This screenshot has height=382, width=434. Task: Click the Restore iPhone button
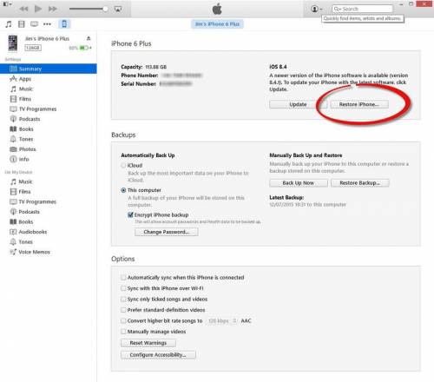click(359, 104)
